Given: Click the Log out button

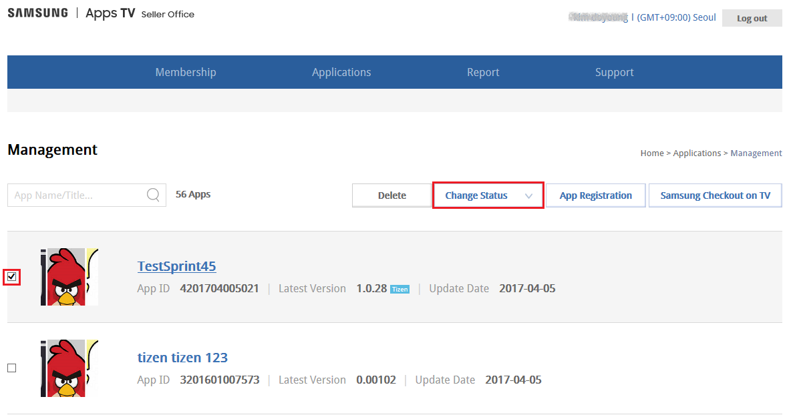Looking at the screenshot, I should [752, 18].
